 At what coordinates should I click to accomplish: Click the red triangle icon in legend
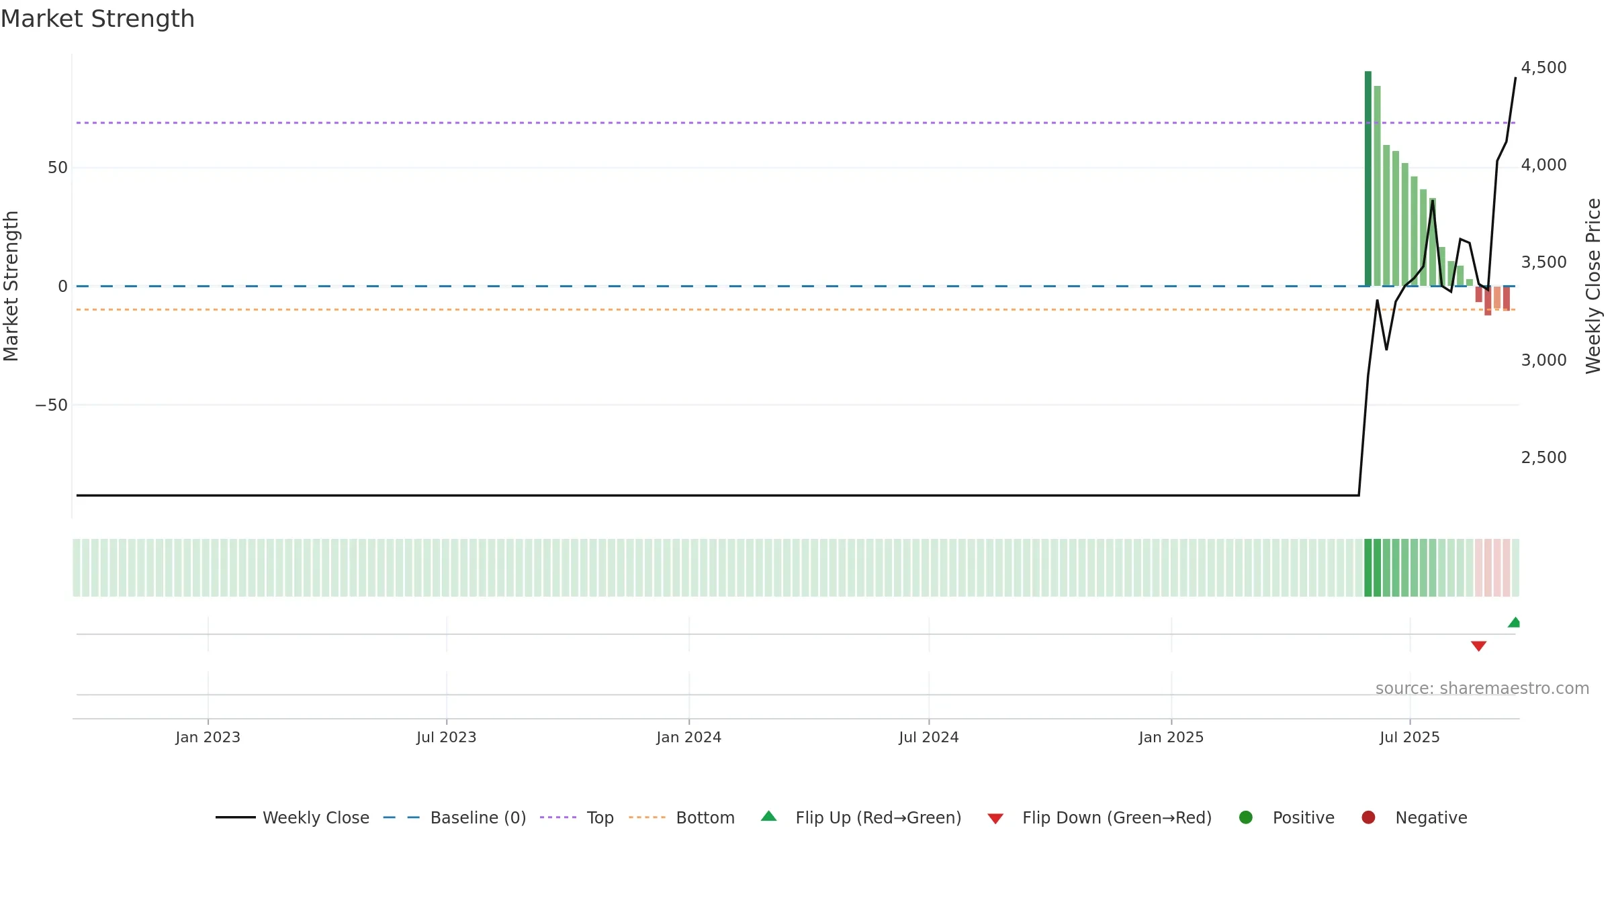click(x=995, y=819)
